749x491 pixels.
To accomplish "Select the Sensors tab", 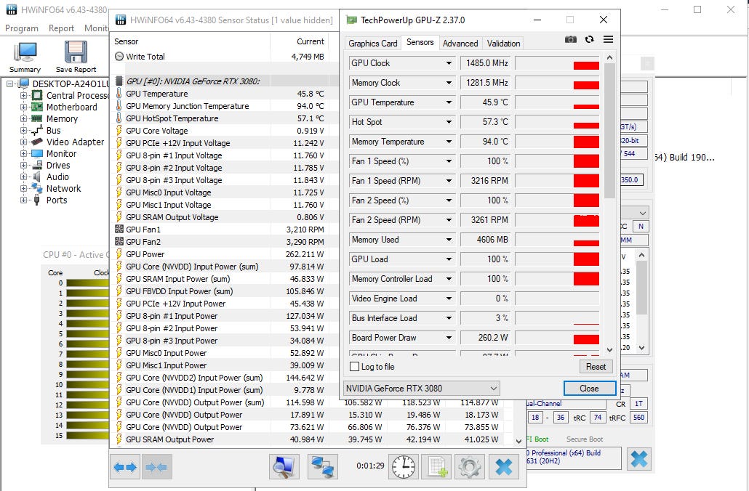I will [420, 42].
